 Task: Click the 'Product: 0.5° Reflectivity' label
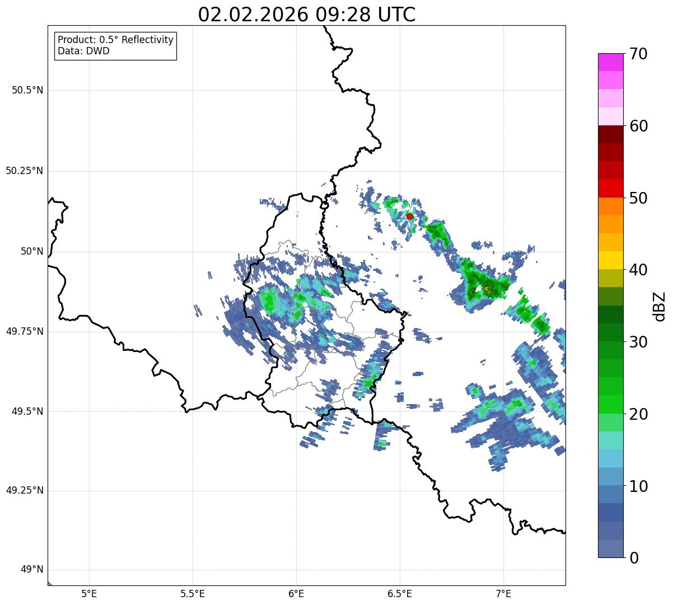point(116,40)
